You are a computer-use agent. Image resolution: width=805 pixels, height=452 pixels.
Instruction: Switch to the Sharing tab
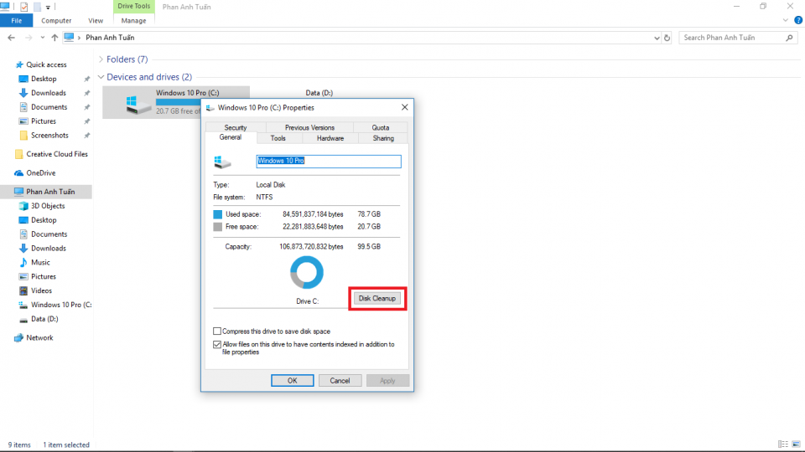click(x=383, y=138)
